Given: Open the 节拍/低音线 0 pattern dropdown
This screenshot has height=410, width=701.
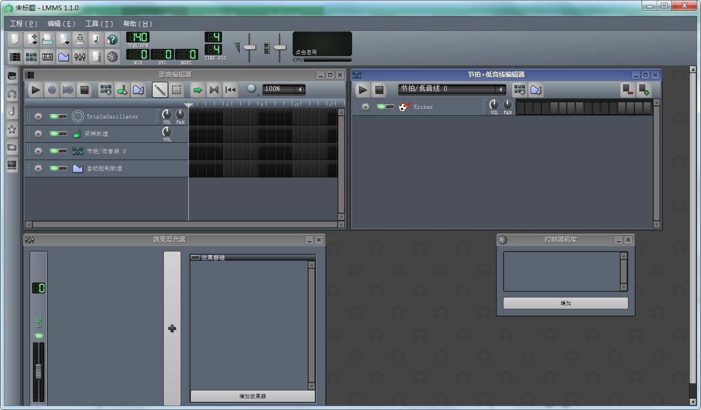Looking at the screenshot, I should 452,89.
